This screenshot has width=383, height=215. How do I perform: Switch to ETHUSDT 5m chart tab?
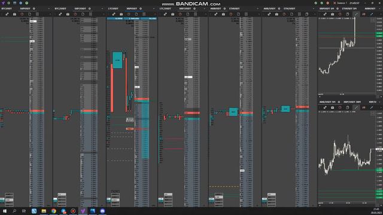(349, 8)
